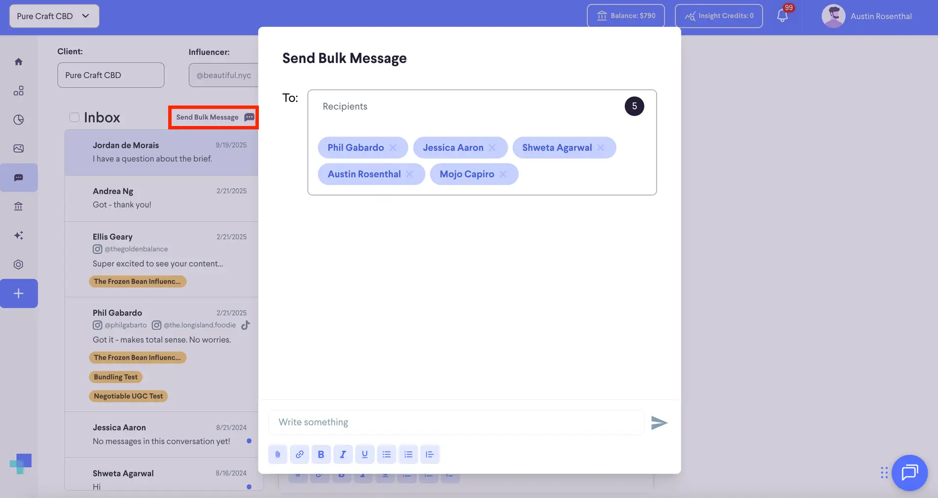The image size is (938, 498).
Task: Attach a file to the bulk message
Action: pyautogui.click(x=277, y=454)
